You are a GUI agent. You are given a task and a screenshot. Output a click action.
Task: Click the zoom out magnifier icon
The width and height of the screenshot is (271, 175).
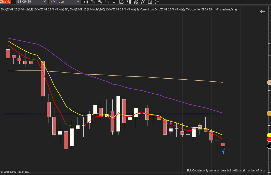pos(107,2)
